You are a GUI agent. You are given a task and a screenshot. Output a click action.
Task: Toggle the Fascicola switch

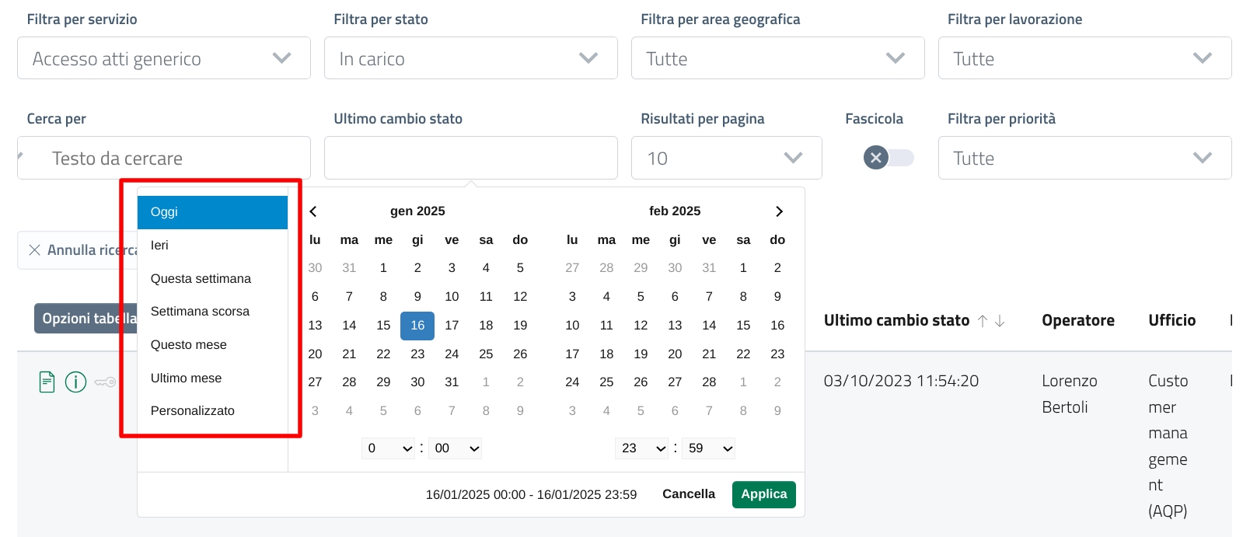[889, 158]
